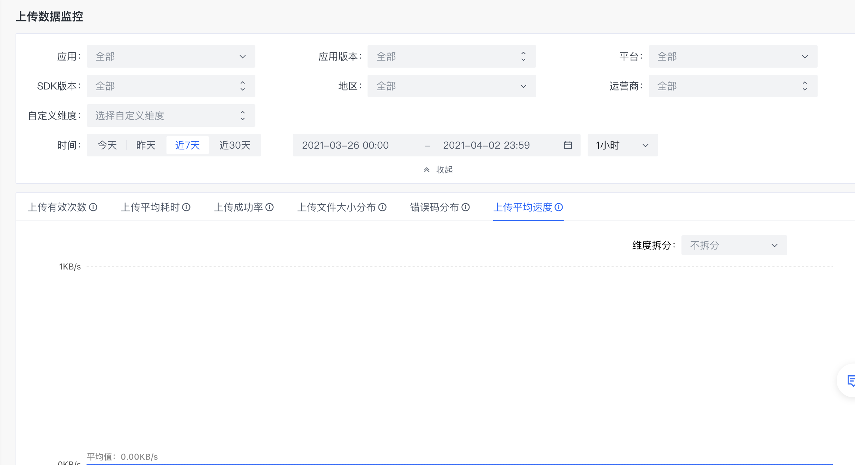Viewport: 855px width, 465px height.
Task: Open the calendar icon date picker
Action: point(568,145)
